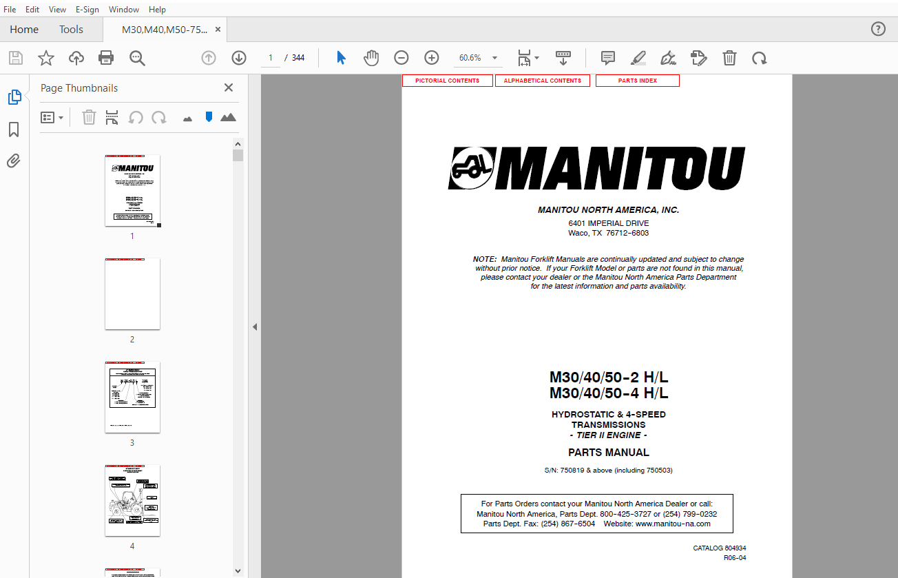This screenshot has width=898, height=578.
Task: Delete pages via thumbnails panel trash icon
Action: point(89,118)
